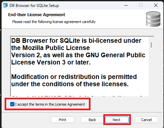Click the gray database cylinder logo
Image resolution: width=164 pixels, height=128 pixels.
[153, 19]
